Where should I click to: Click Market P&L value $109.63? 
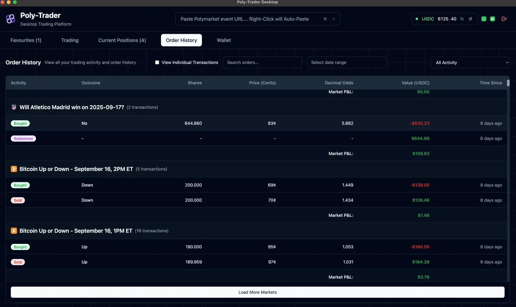[421, 154]
